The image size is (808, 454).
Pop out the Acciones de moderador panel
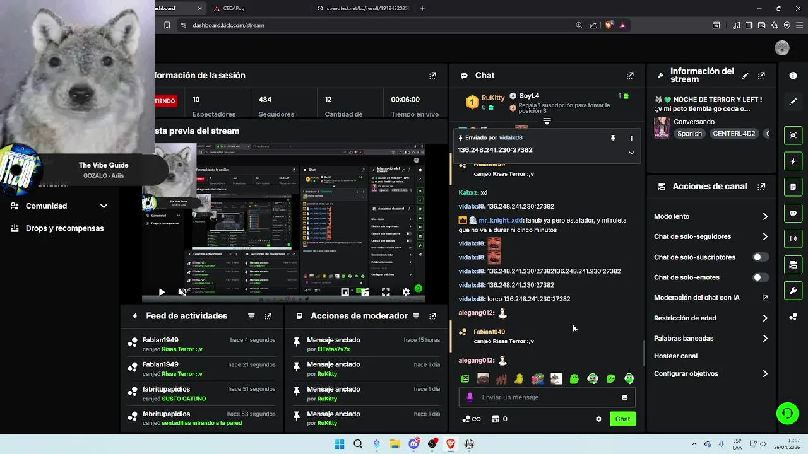click(432, 316)
